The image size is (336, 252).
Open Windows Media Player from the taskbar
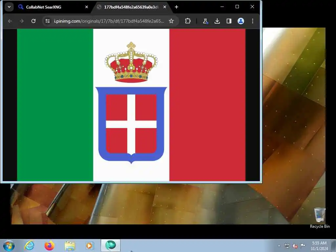click(90, 245)
